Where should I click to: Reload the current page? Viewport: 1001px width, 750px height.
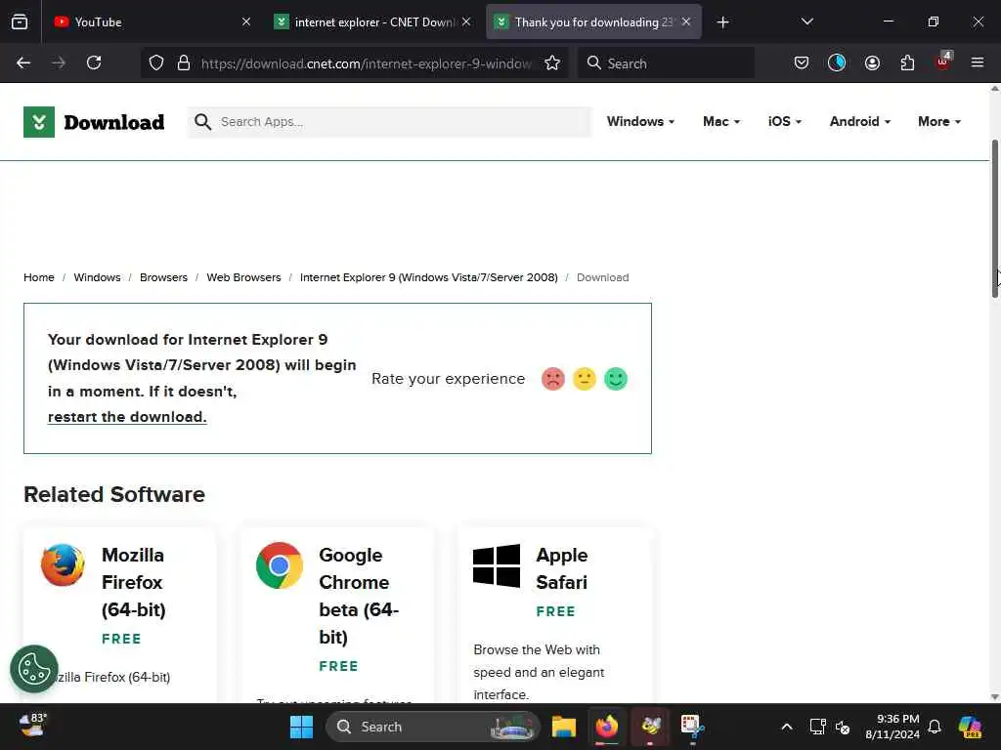point(94,62)
